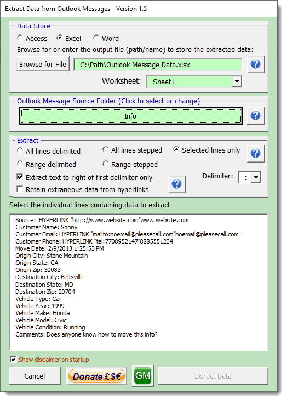Screen dimensions: 286x400
Task: Click the Donate £$€ button
Action: point(96,376)
